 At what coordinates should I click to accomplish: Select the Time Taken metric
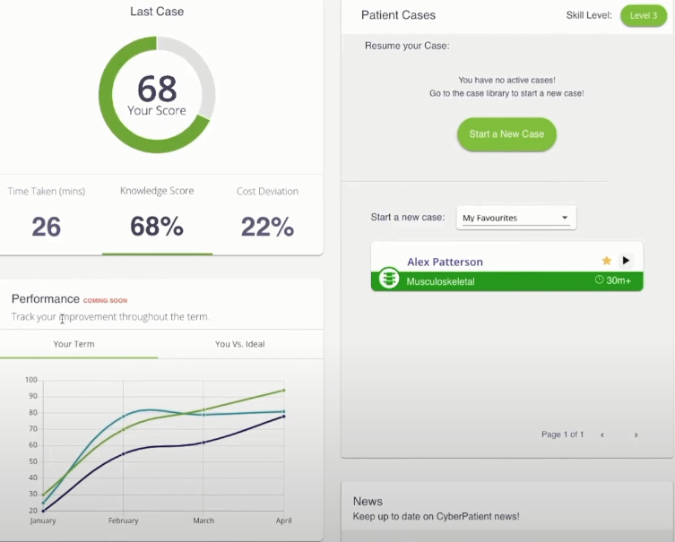(x=47, y=215)
